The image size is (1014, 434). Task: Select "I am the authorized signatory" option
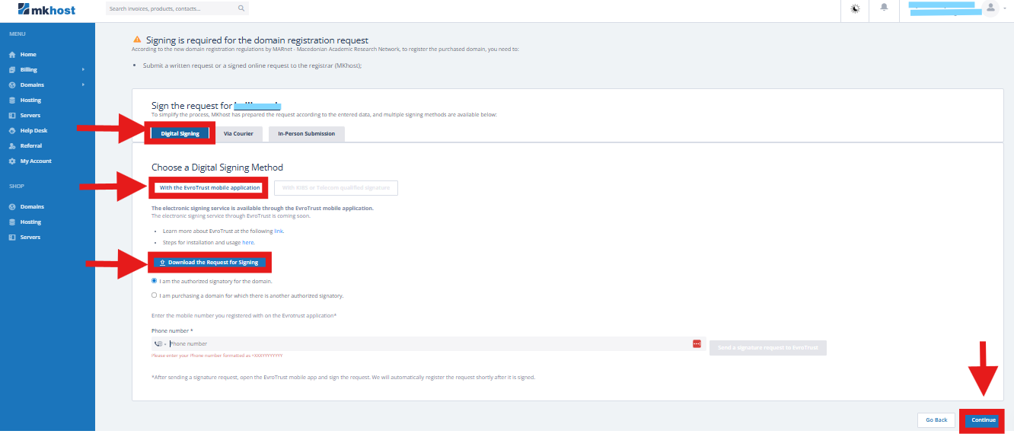coord(155,281)
